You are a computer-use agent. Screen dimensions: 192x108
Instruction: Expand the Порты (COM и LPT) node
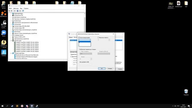coord(11,37)
